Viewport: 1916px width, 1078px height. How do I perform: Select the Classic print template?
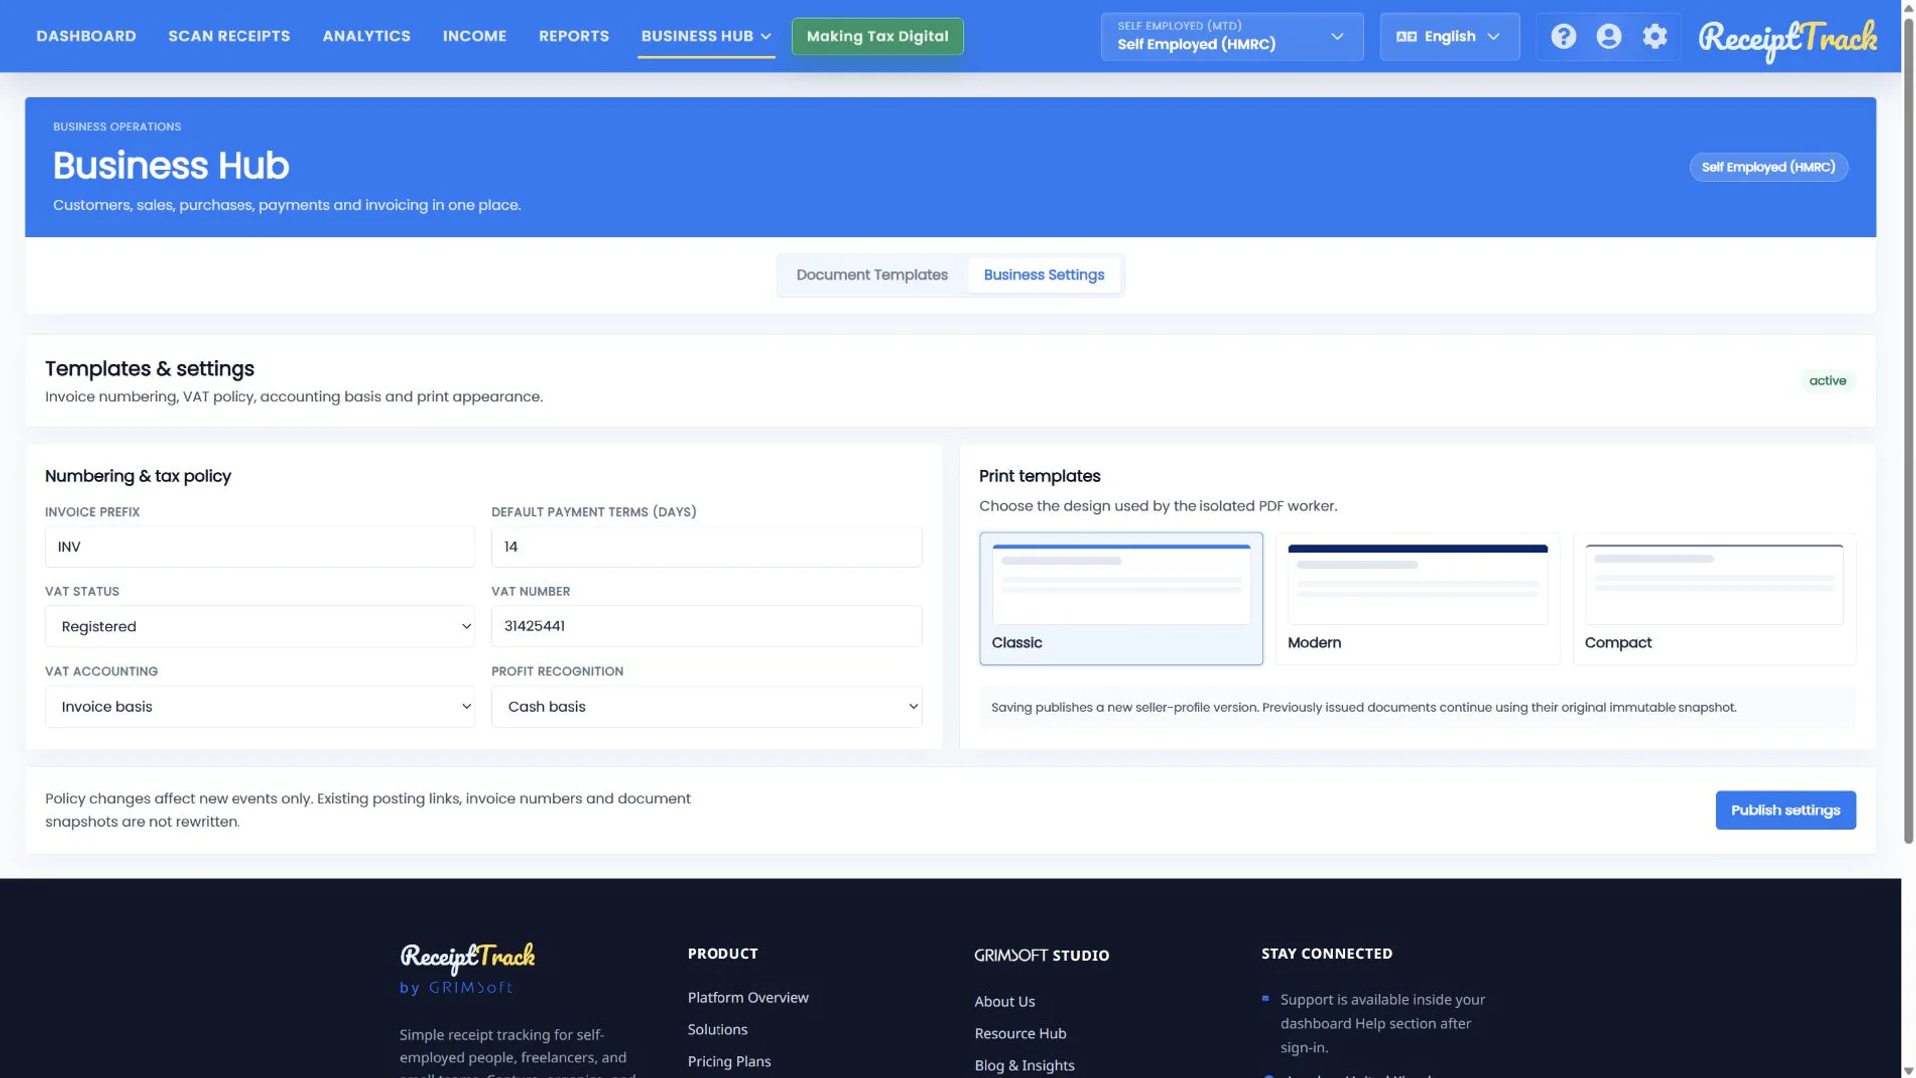pos(1121,599)
